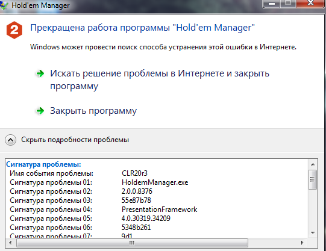Collapse details with the round chevron button

click(x=10, y=140)
